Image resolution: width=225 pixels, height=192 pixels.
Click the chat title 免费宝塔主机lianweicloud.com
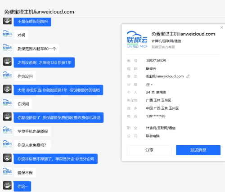click(x=39, y=12)
